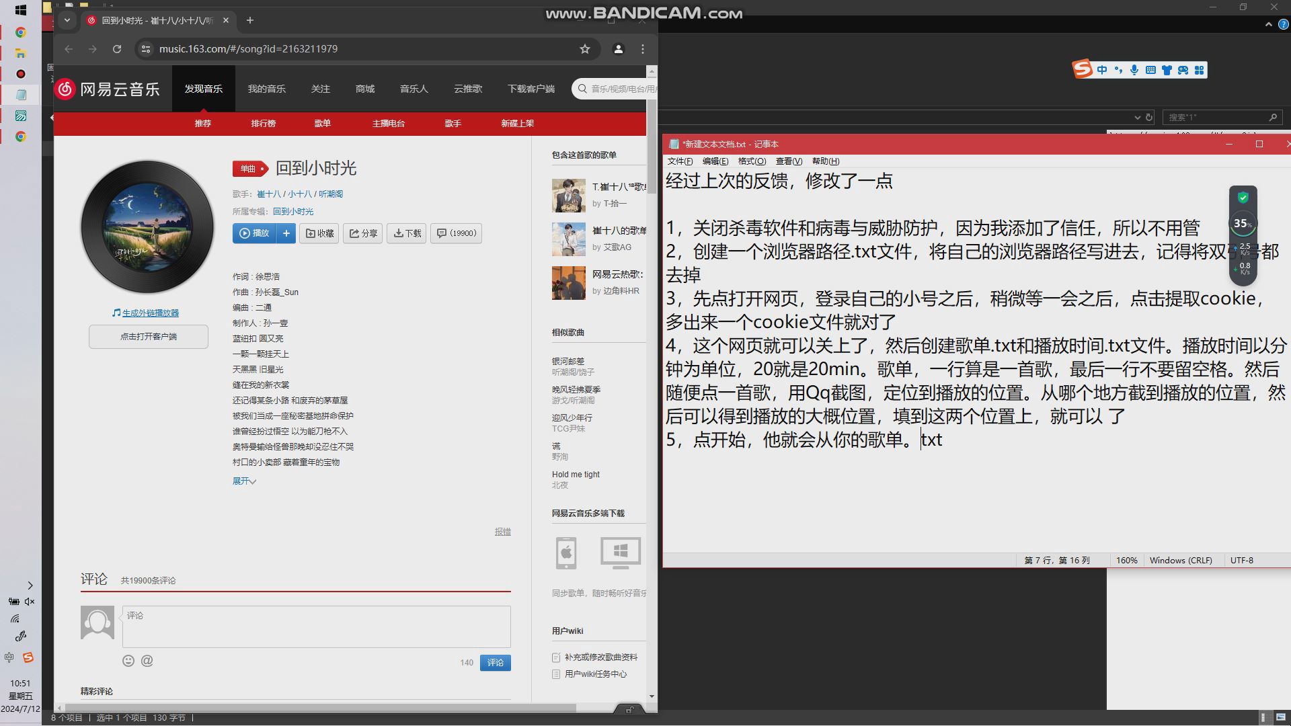Open Chrome profile avatar icon
Viewport: 1291px width, 726px height.
point(619,49)
